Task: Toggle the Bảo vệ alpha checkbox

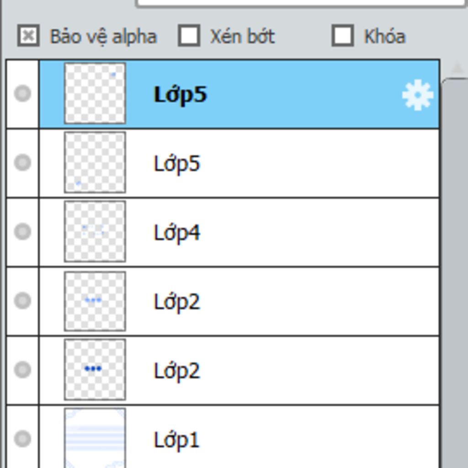Action: click(28, 36)
